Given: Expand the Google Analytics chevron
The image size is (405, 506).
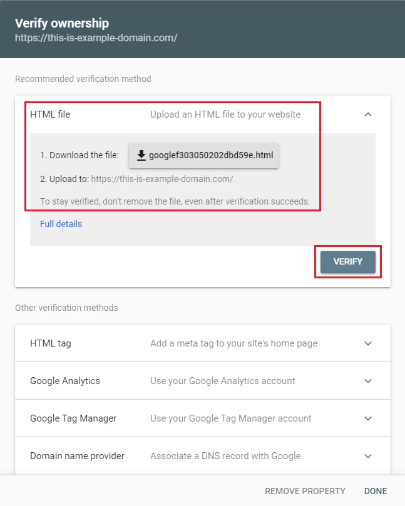Looking at the screenshot, I should pyautogui.click(x=368, y=381).
